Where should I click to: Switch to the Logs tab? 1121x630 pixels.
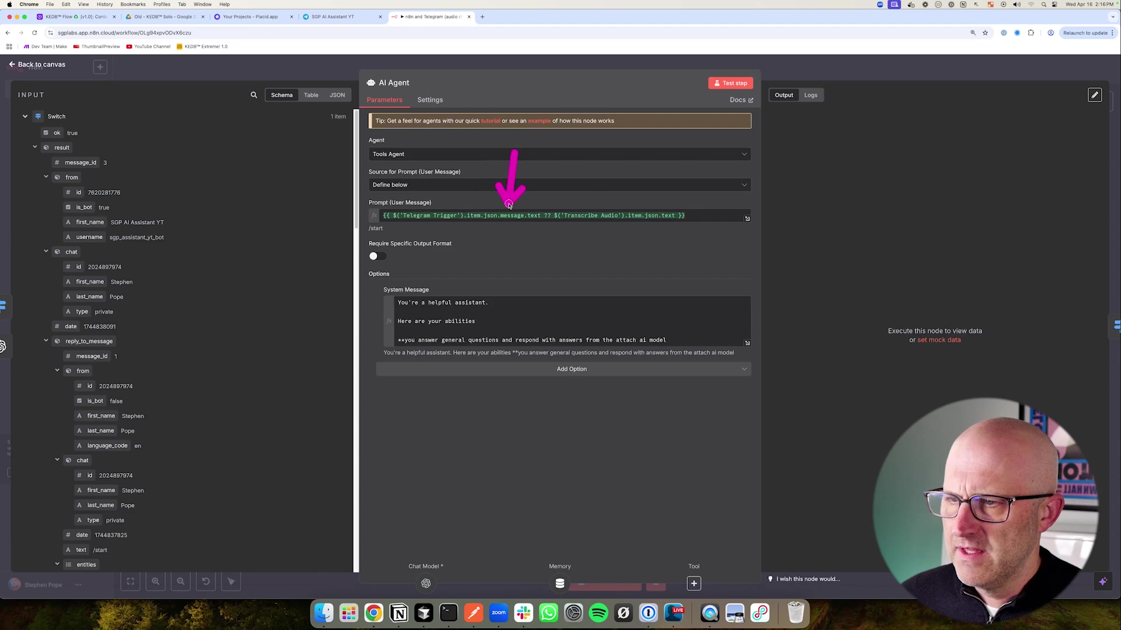[x=810, y=95]
